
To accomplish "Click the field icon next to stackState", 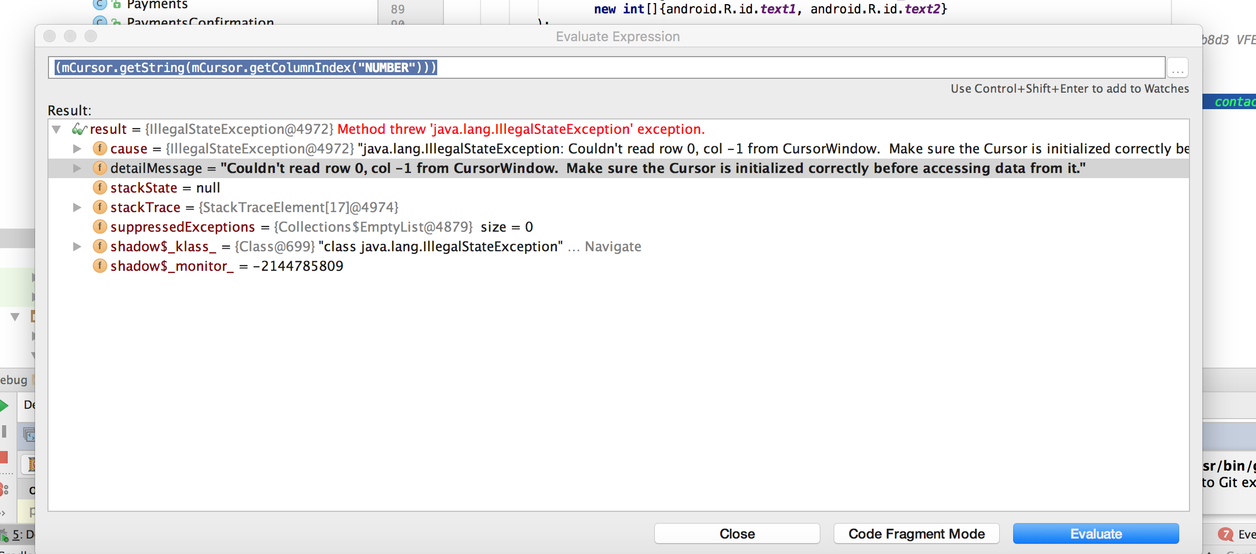I will (x=100, y=188).
